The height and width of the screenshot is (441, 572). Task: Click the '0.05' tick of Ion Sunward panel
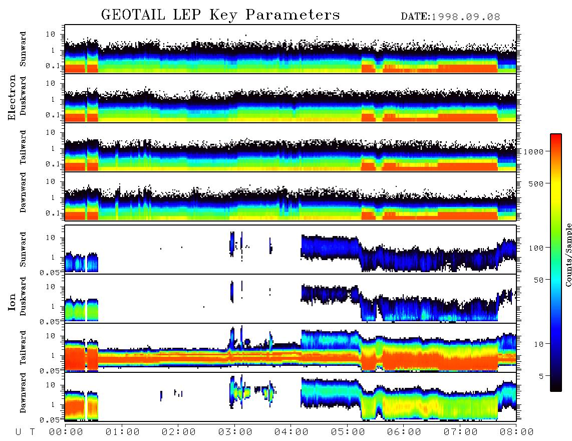coord(50,272)
